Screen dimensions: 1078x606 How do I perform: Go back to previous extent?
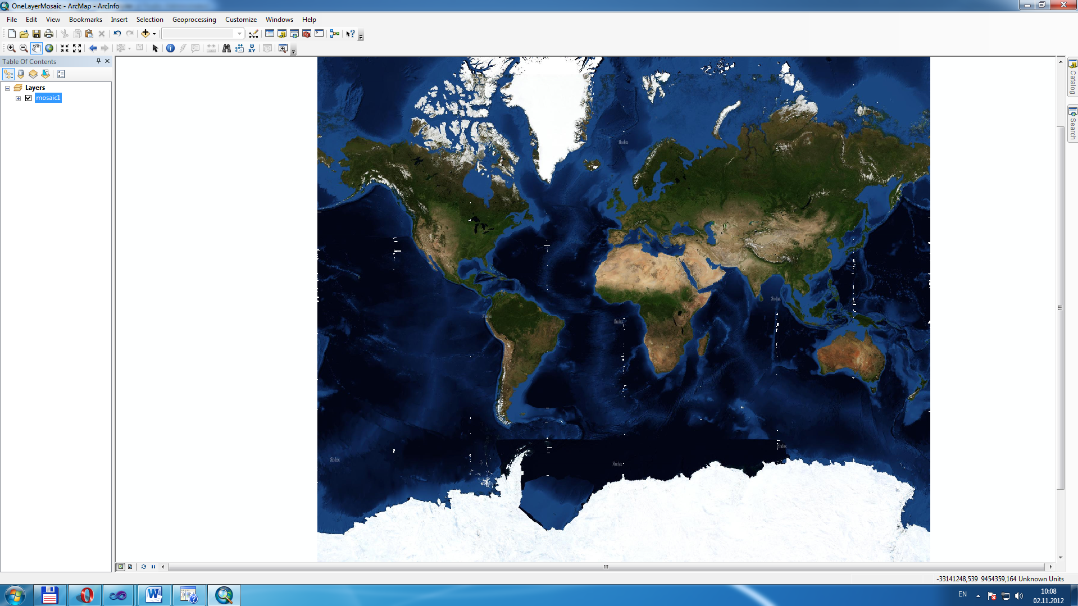93,48
